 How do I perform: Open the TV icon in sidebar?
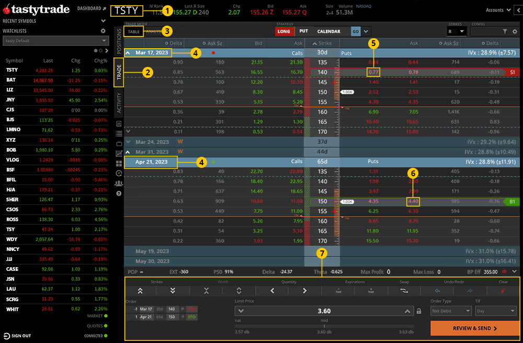point(119,144)
